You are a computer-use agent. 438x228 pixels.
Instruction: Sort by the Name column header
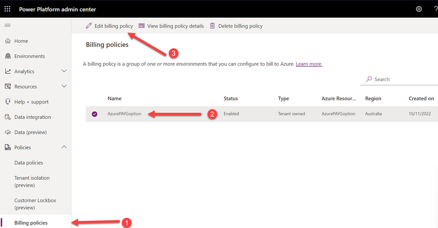click(x=115, y=99)
